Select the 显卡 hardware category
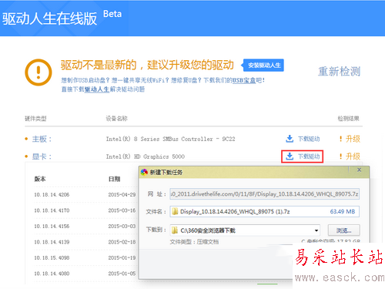 point(42,156)
